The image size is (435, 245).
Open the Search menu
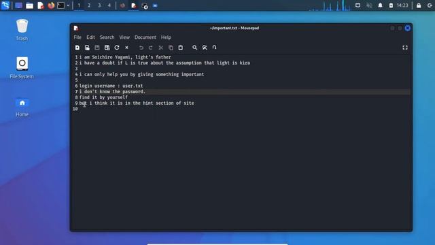pos(107,37)
